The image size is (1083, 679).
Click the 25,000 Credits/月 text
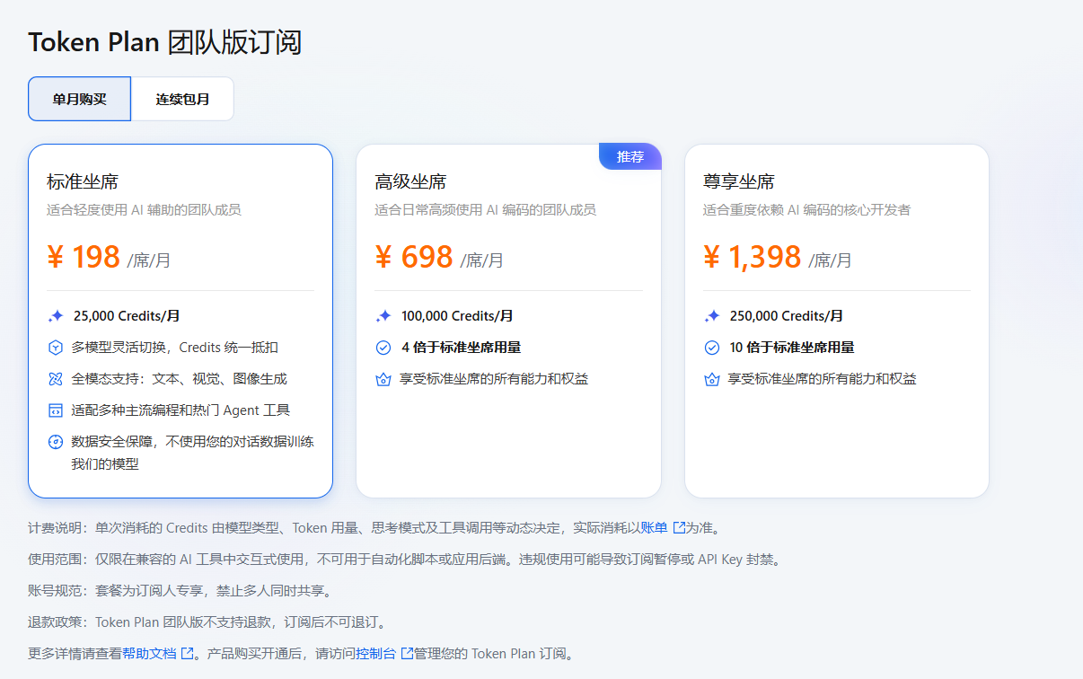point(127,316)
